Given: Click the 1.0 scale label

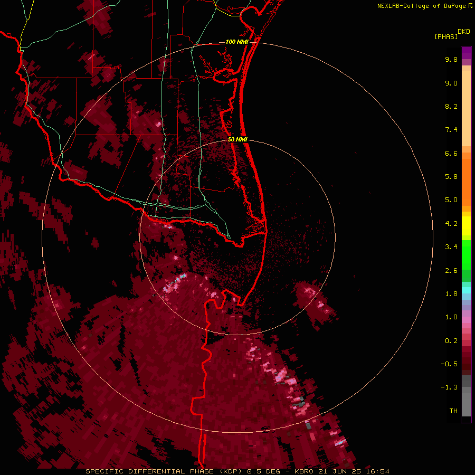Looking at the screenshot, I should tap(451, 317).
